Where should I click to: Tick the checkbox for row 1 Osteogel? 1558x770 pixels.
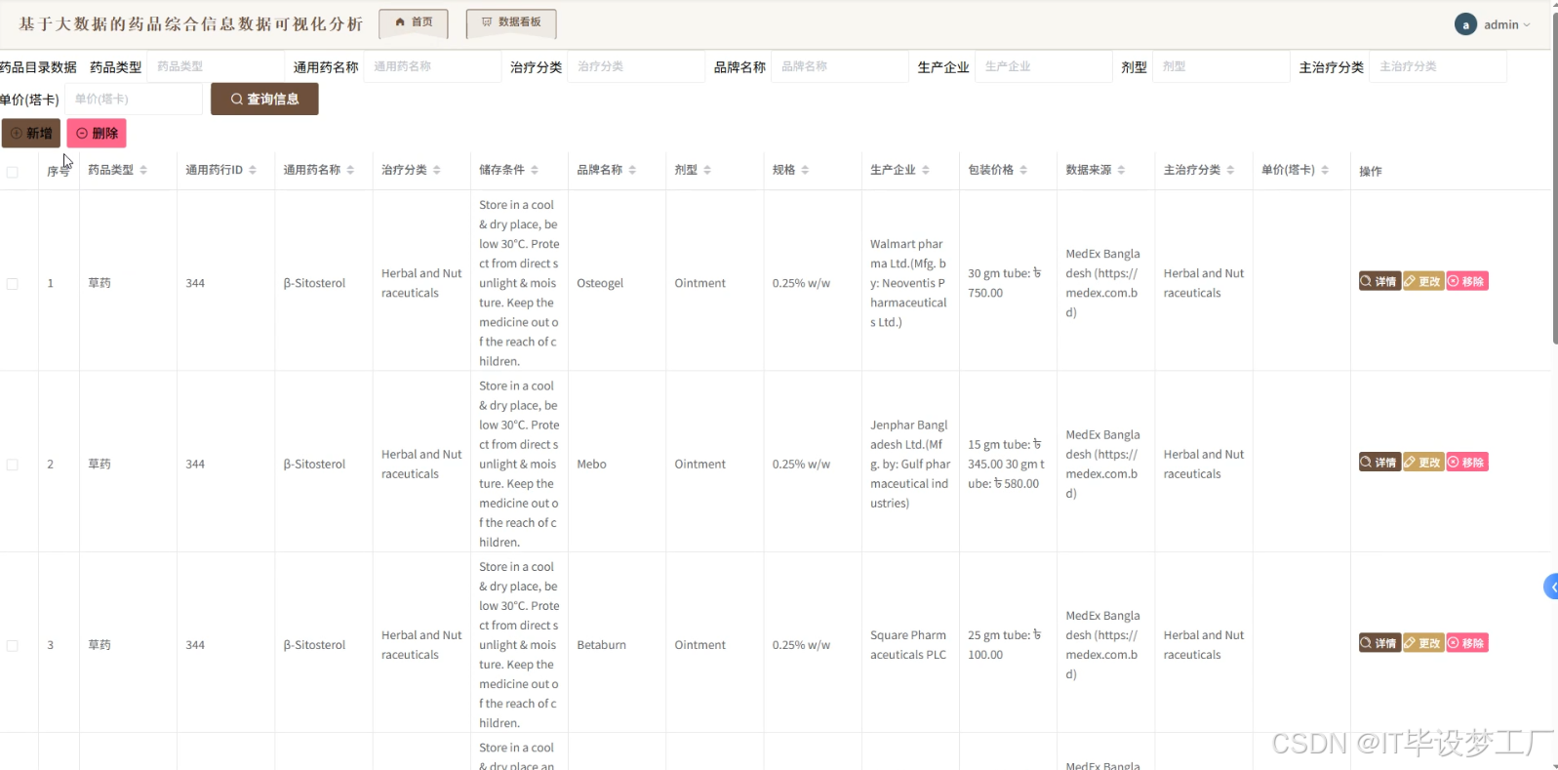click(x=13, y=284)
